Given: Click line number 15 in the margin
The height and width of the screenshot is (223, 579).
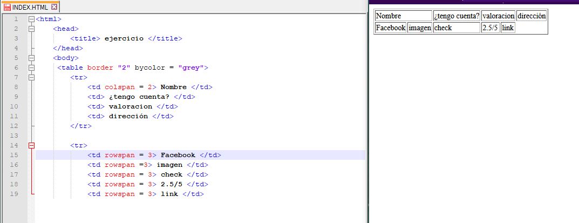Looking at the screenshot, I should (x=16, y=155).
